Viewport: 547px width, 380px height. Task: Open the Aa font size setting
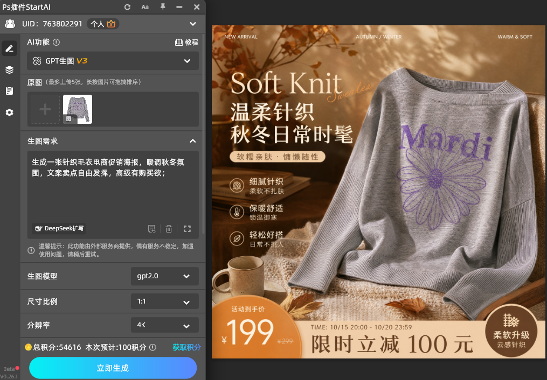coord(145,7)
